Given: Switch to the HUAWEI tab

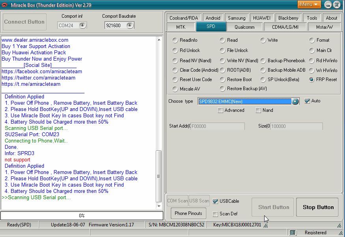Looking at the screenshot, I should coord(262,18).
